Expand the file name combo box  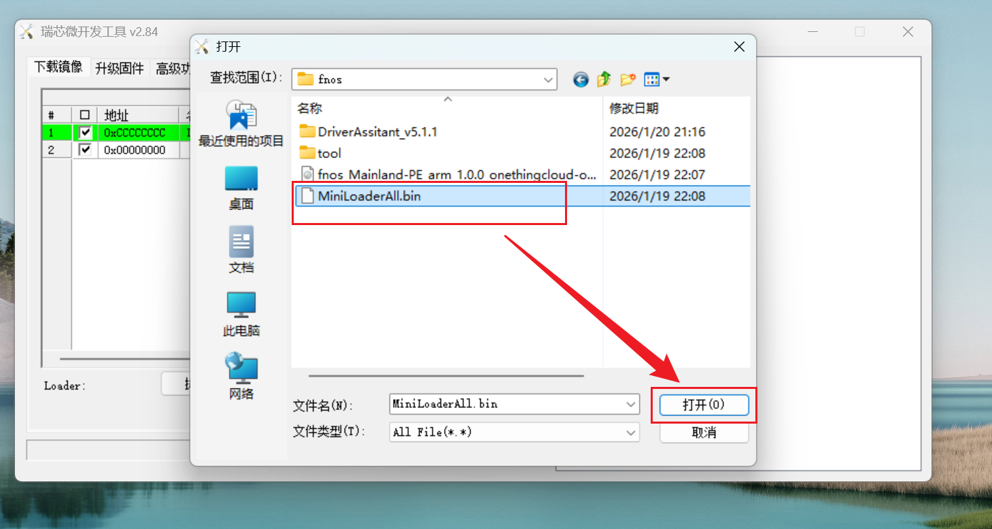[x=631, y=404]
